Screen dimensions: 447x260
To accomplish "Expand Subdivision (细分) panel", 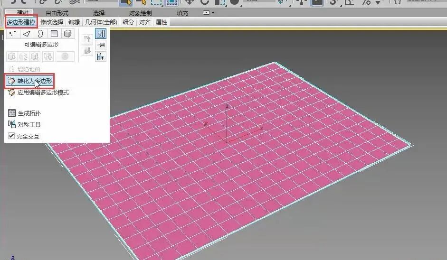I will click(128, 22).
